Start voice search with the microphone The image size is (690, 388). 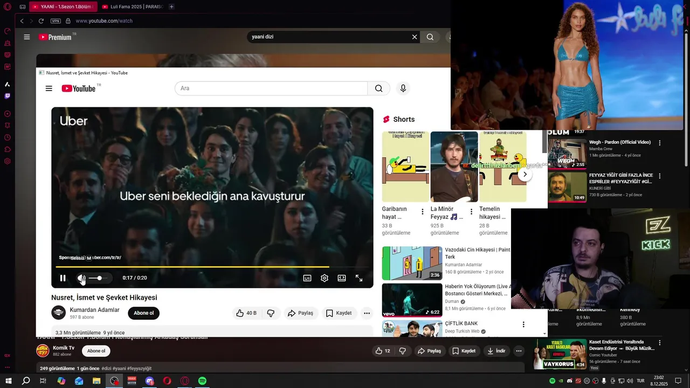tap(403, 88)
